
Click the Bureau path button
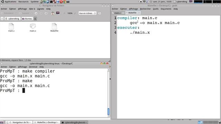(x=27, y=19)
